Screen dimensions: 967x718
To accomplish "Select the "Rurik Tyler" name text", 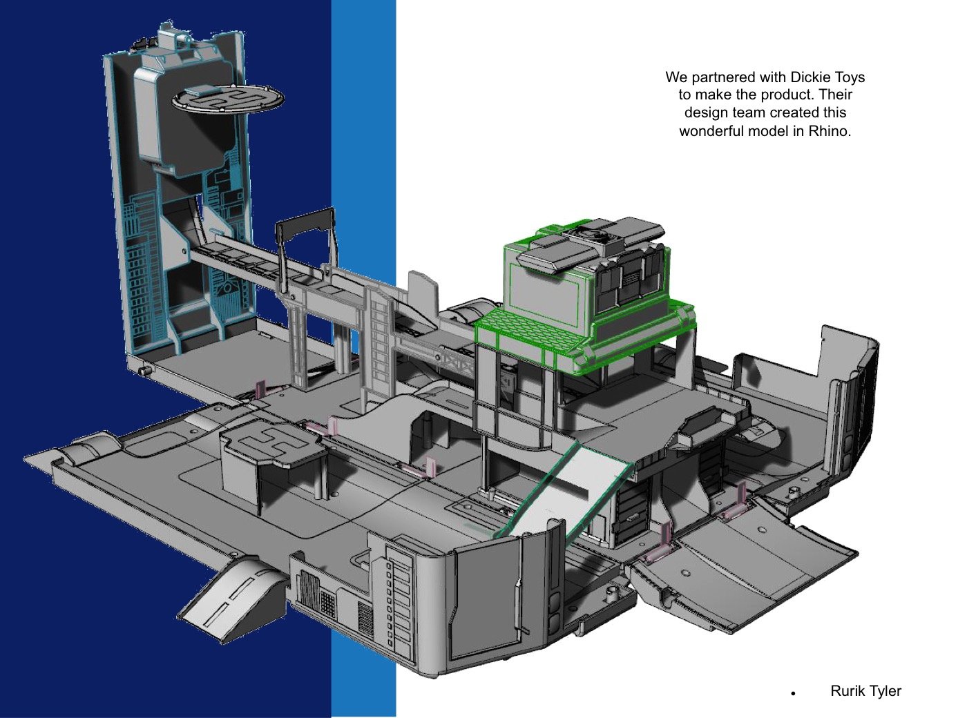I will pyautogui.click(x=865, y=691).
